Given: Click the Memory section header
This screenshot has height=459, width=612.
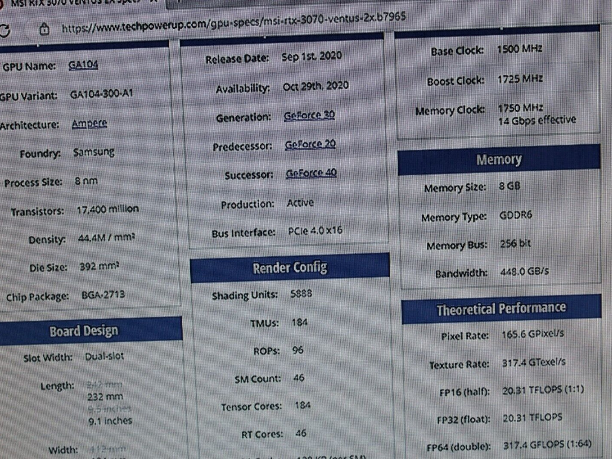Looking at the screenshot, I should pos(499,160).
